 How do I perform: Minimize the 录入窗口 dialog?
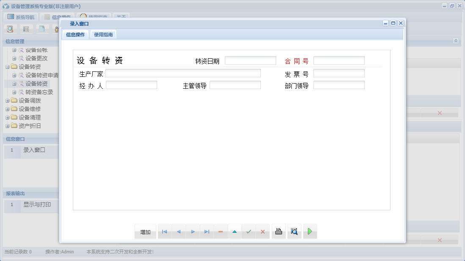pyautogui.click(x=385, y=23)
